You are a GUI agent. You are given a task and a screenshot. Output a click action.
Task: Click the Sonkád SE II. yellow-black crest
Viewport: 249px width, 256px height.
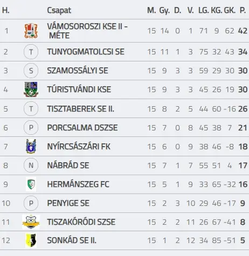31,240
